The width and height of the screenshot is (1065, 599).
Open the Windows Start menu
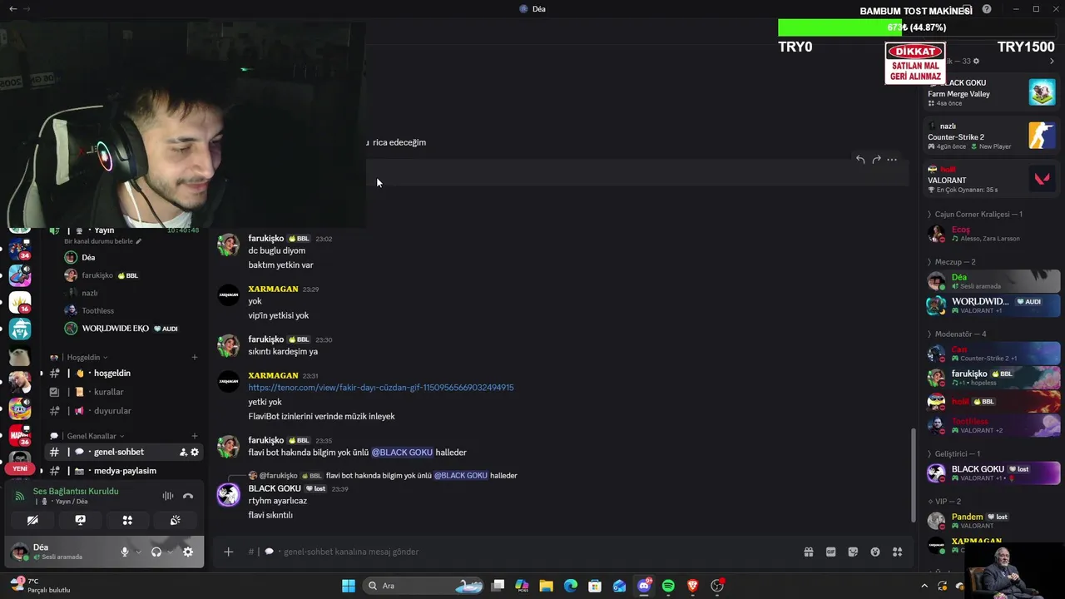point(349,586)
